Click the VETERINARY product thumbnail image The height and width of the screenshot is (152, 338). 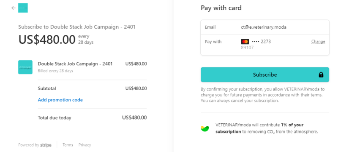point(25,67)
